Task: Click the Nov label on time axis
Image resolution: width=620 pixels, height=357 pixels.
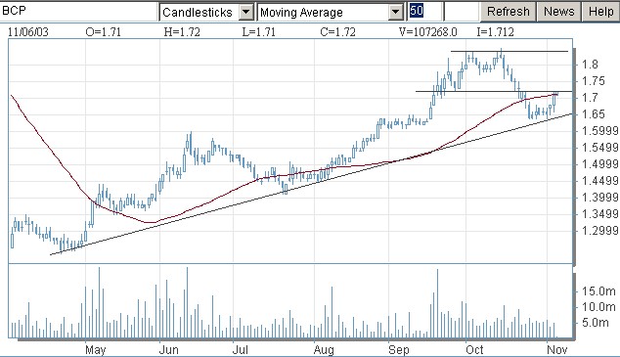Action: pyautogui.click(x=557, y=350)
